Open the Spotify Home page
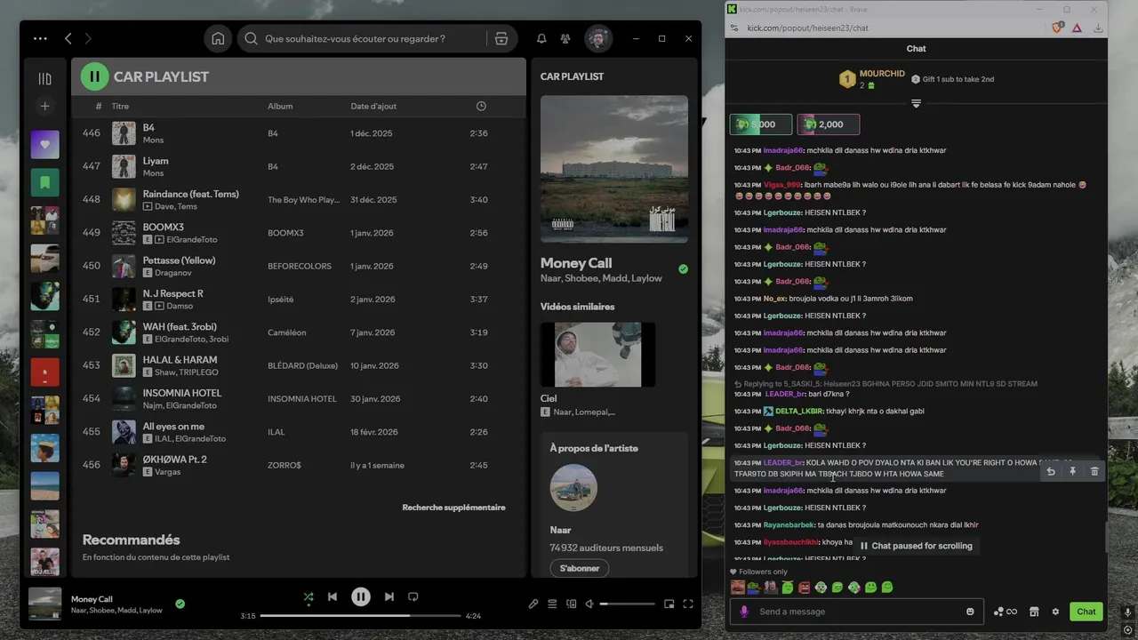Viewport: 1138px width, 640px height. pyautogui.click(x=218, y=39)
